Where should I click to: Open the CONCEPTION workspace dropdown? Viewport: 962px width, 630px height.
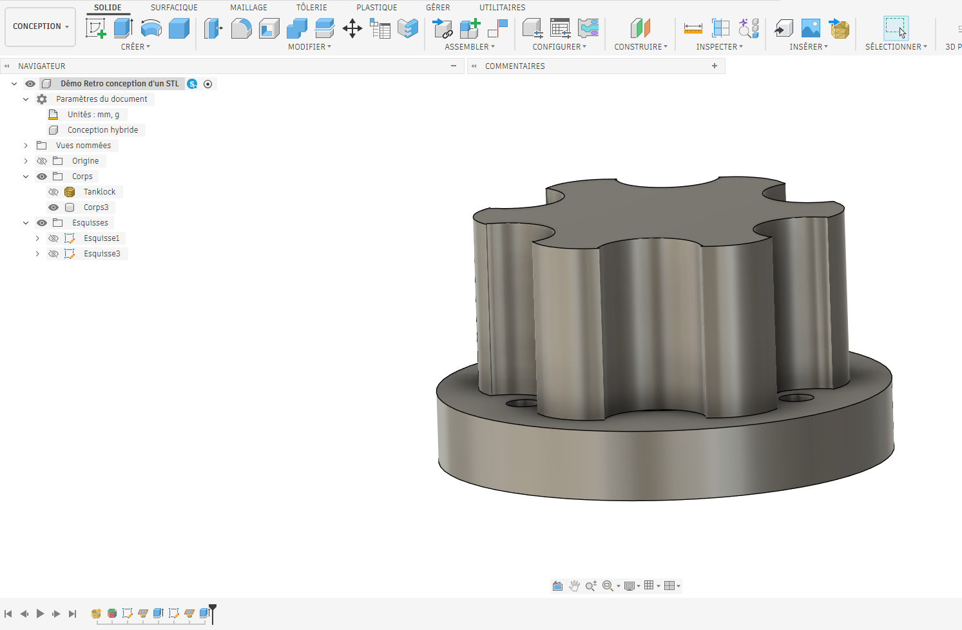point(41,26)
